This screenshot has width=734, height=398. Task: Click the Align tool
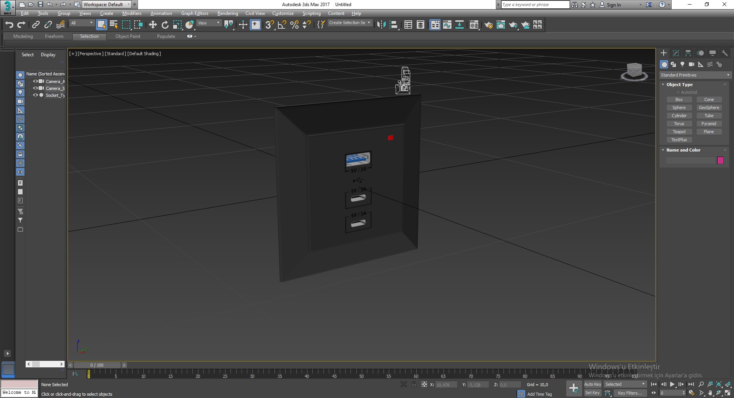[x=393, y=25]
